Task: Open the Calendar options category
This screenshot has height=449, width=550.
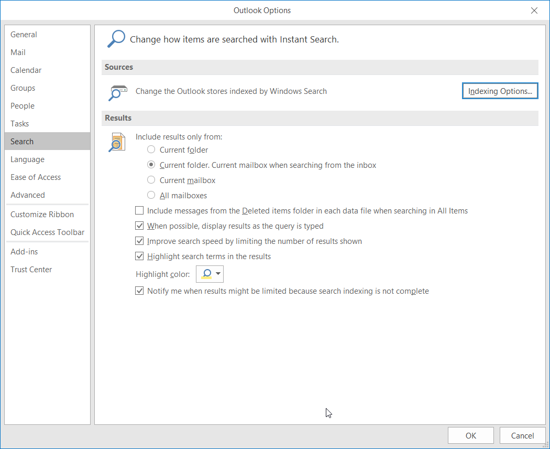Action: [x=47, y=70]
